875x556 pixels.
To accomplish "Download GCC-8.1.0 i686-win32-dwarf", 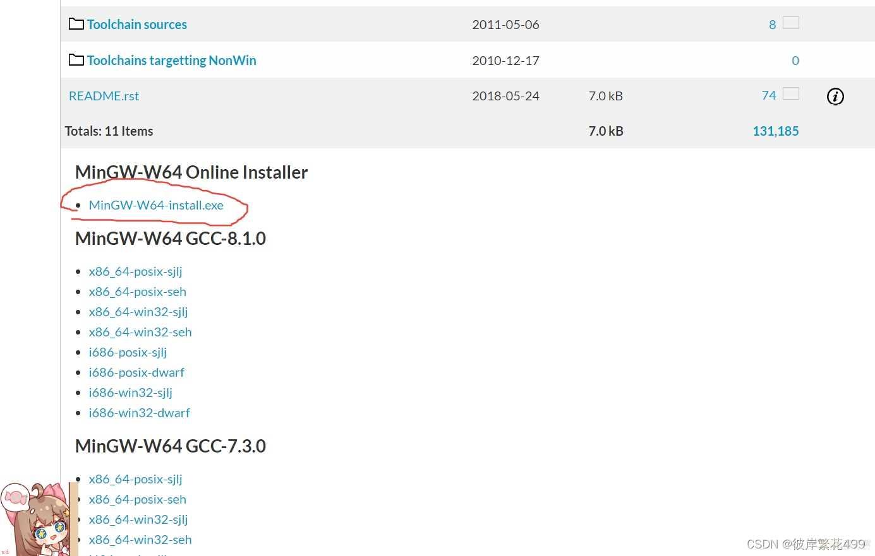I will coord(139,413).
